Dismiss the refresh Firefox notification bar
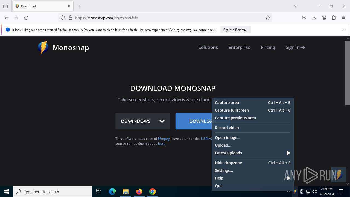The height and width of the screenshot is (197, 350). (x=343, y=30)
